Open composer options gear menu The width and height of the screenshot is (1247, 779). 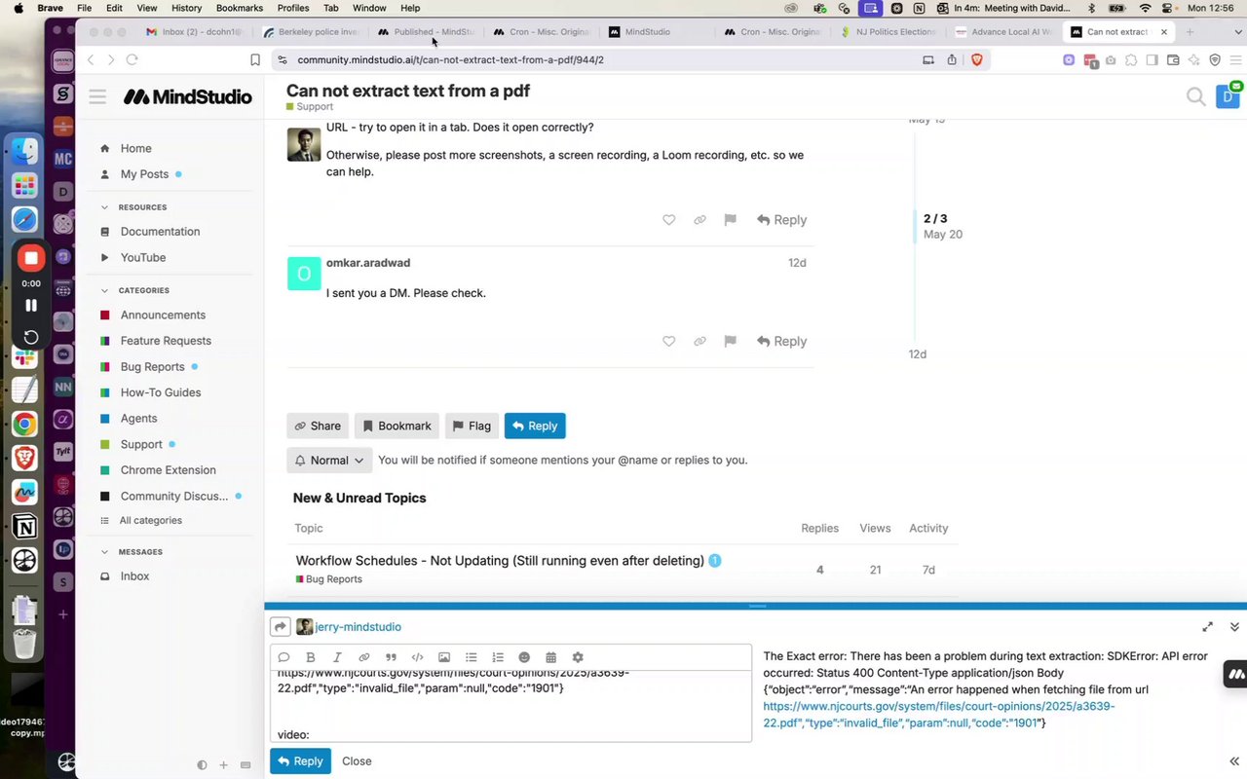[x=578, y=657]
